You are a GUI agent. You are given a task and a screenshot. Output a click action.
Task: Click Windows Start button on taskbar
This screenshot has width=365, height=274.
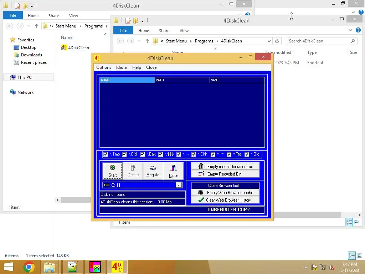pyautogui.click(x=9, y=267)
